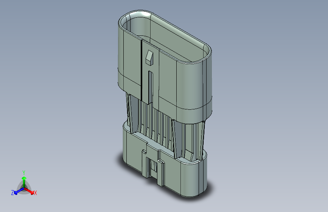The width and height of the screenshot is (328, 212).
Task: Select the 3D connector housing model
Action: coord(165,103)
